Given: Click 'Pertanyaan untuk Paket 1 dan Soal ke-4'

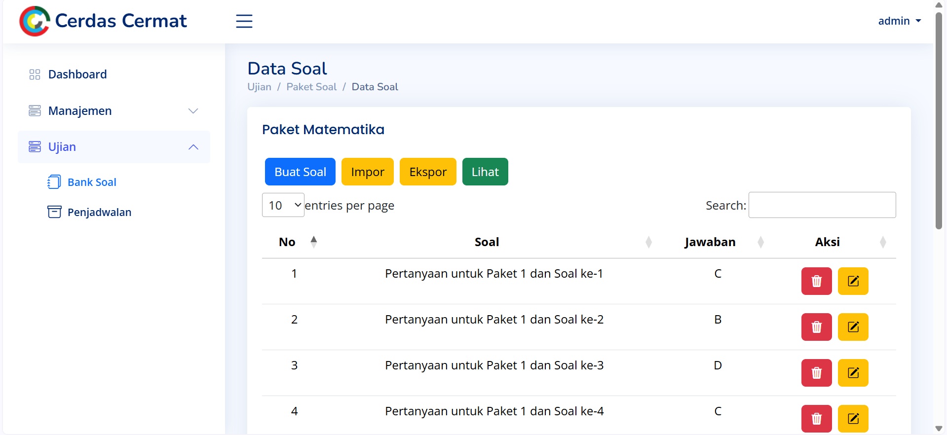Looking at the screenshot, I should [x=494, y=411].
